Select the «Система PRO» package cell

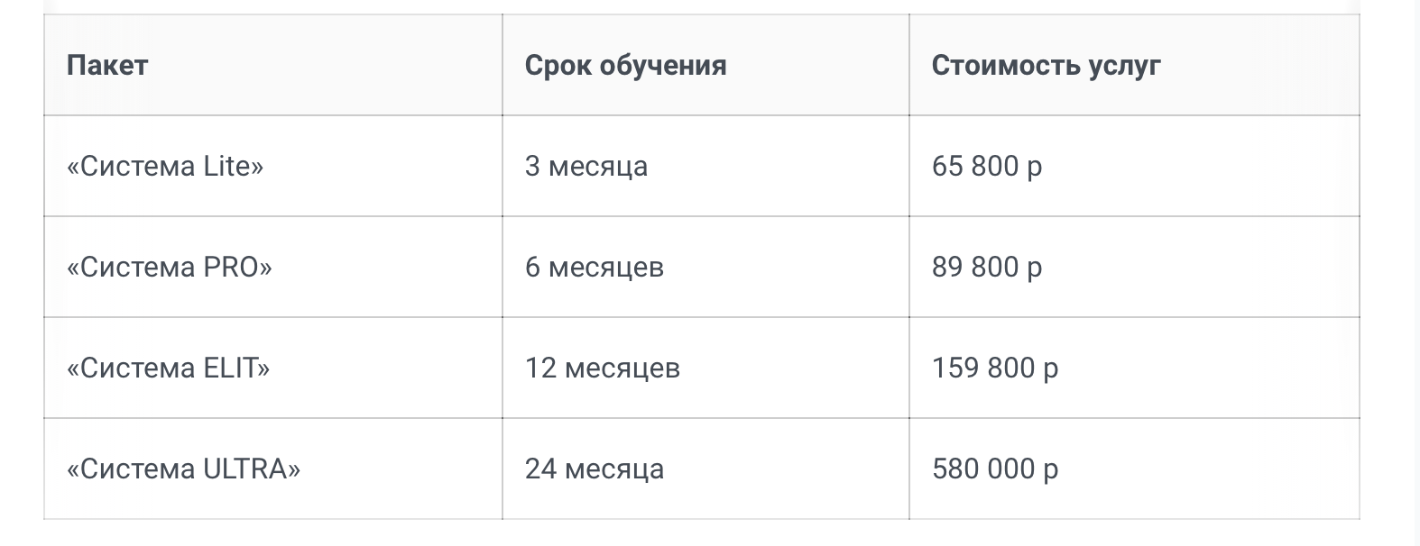coord(169,268)
